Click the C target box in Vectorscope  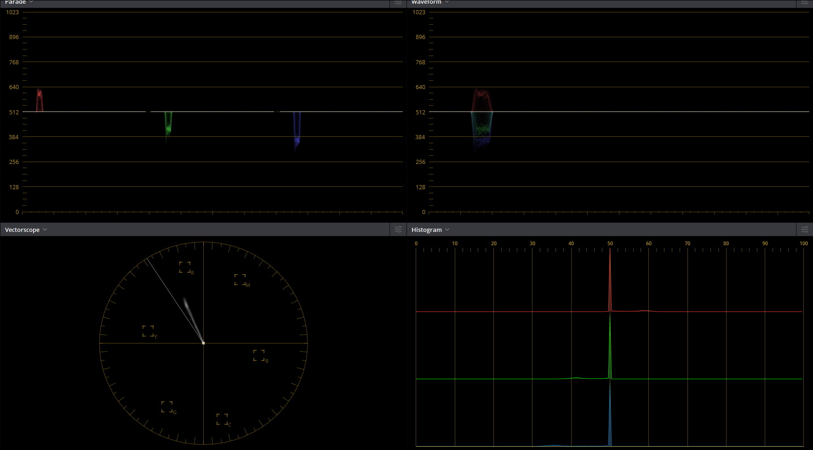coord(222,419)
